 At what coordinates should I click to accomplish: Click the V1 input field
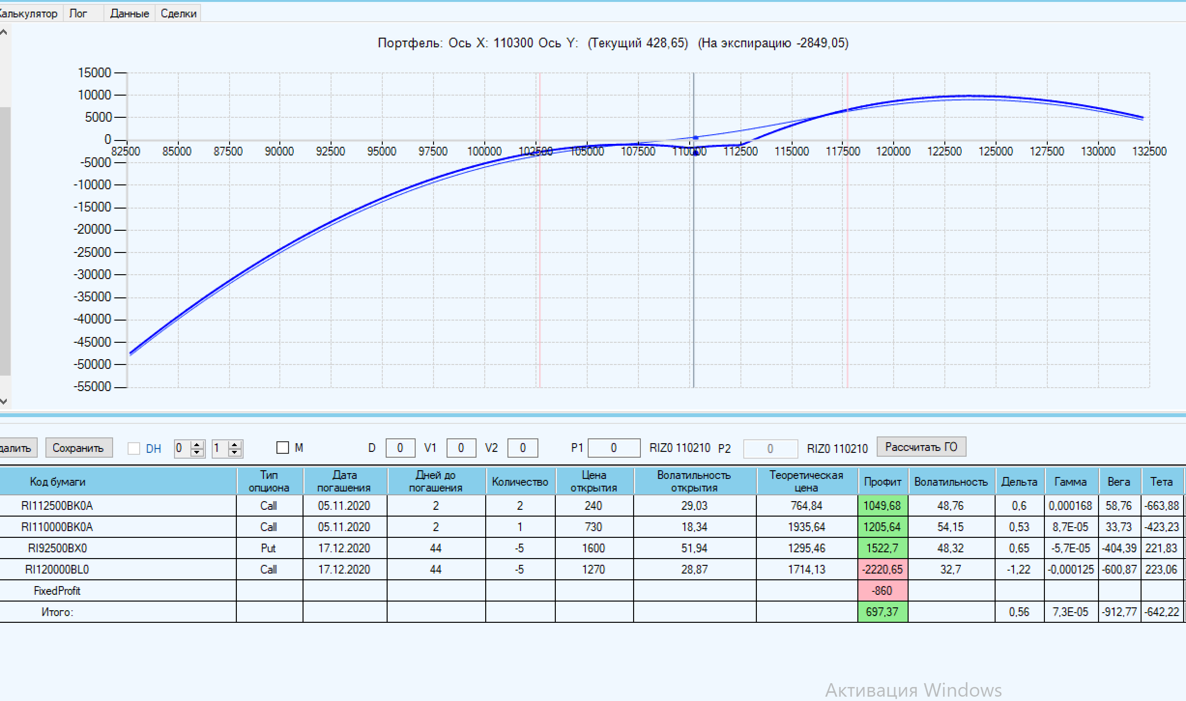461,448
